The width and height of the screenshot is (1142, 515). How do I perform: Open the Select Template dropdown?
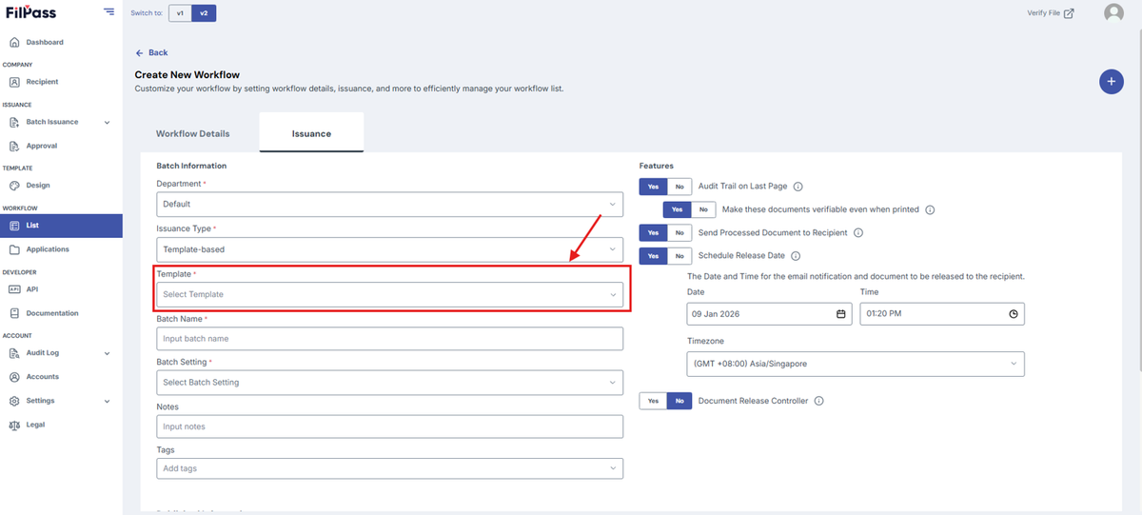[389, 294]
